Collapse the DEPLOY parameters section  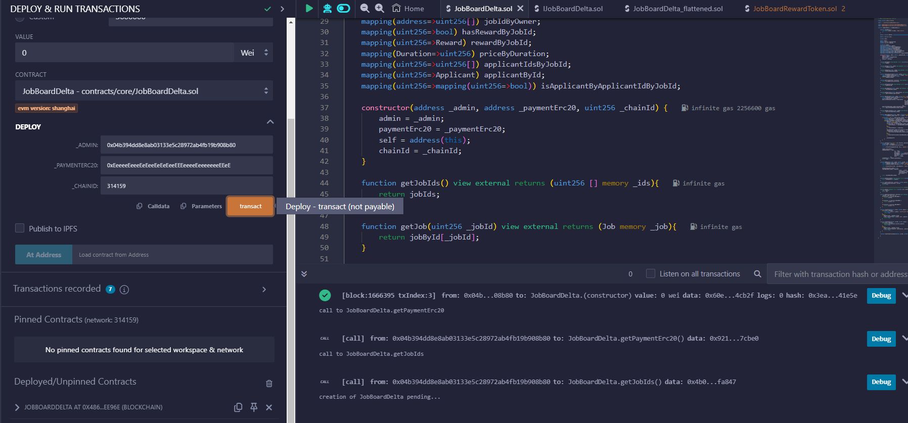pos(270,122)
